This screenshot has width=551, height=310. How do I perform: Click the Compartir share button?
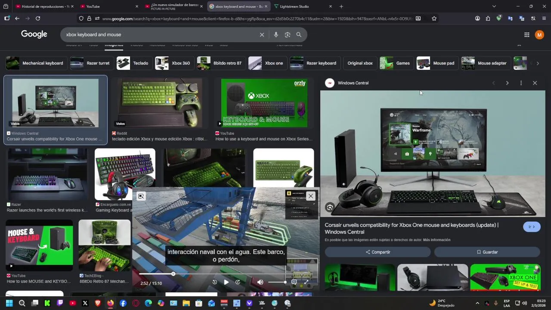(378, 252)
